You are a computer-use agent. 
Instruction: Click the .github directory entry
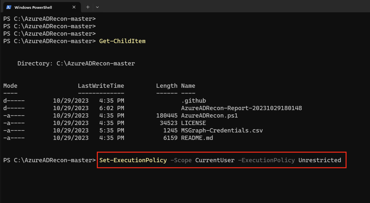pyautogui.click(x=193, y=101)
